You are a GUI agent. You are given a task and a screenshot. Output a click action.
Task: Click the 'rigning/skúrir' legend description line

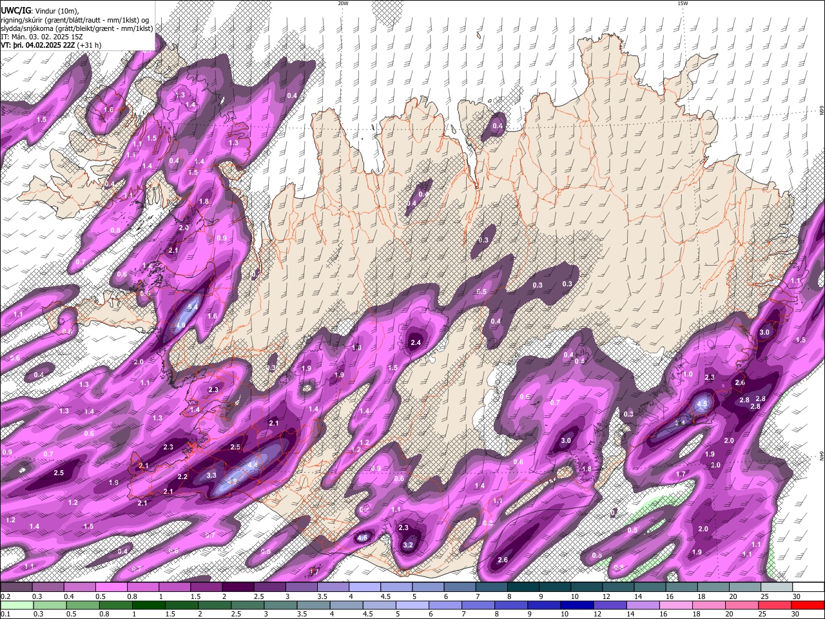coord(76,19)
